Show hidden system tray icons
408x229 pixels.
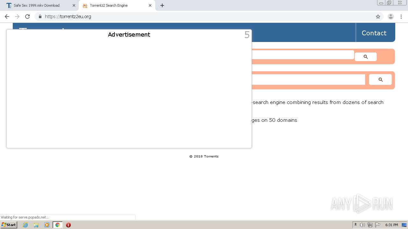tap(356, 225)
